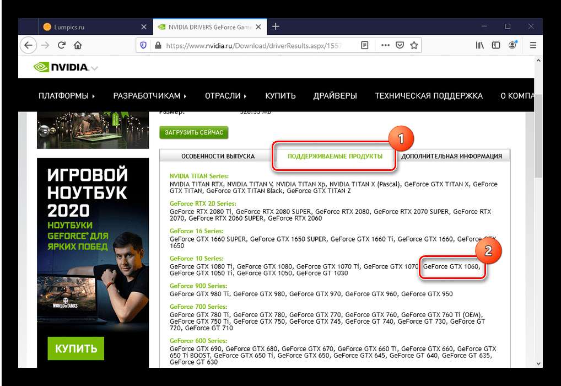Expand dropdown chevron next to NVIDIA logo
Image resolution: width=561 pixels, height=386 pixels.
tap(94, 68)
